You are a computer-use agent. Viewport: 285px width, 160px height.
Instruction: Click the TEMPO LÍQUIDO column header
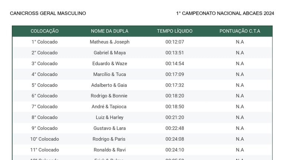[x=175, y=31]
